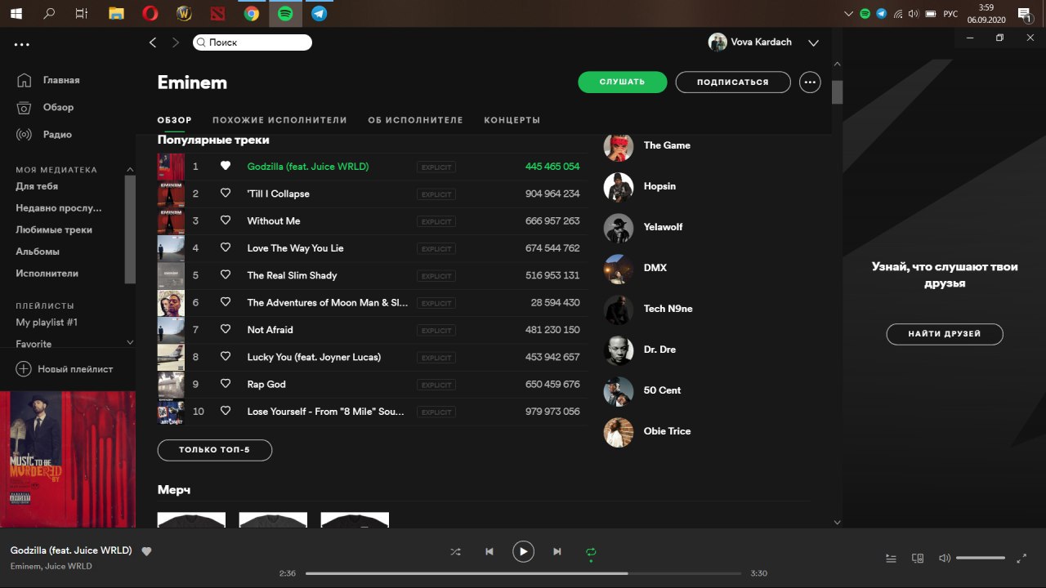Click the Music To Be Murdered By cover
Image resolution: width=1046 pixels, height=588 pixels.
click(x=68, y=459)
